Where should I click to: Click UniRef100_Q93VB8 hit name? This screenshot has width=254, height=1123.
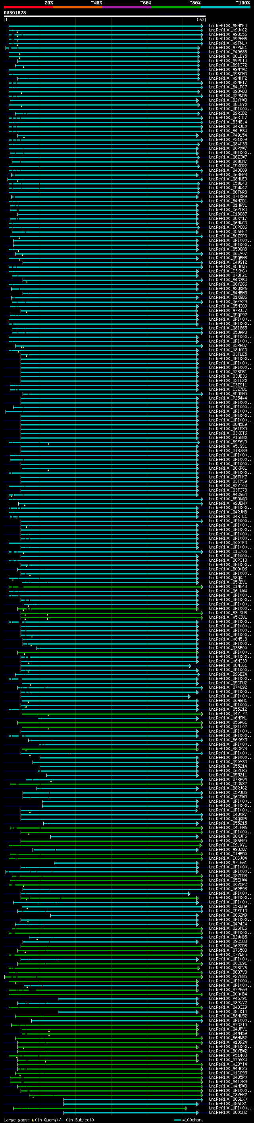tap(228, 92)
